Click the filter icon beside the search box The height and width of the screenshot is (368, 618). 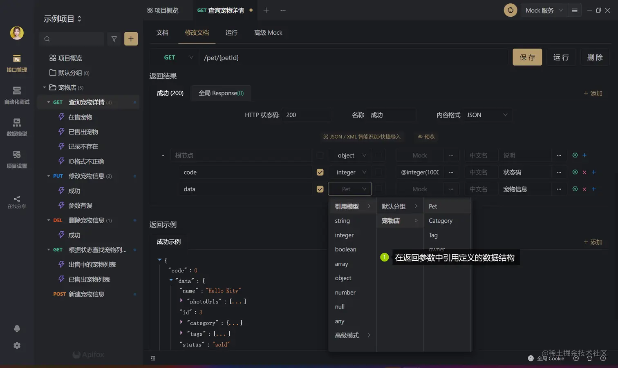pos(114,39)
